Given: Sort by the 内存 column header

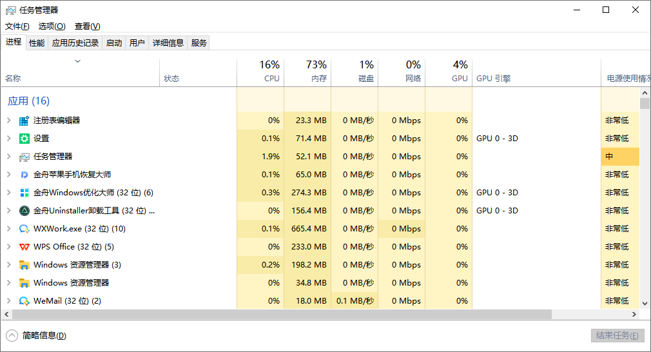Looking at the screenshot, I should (307, 72).
